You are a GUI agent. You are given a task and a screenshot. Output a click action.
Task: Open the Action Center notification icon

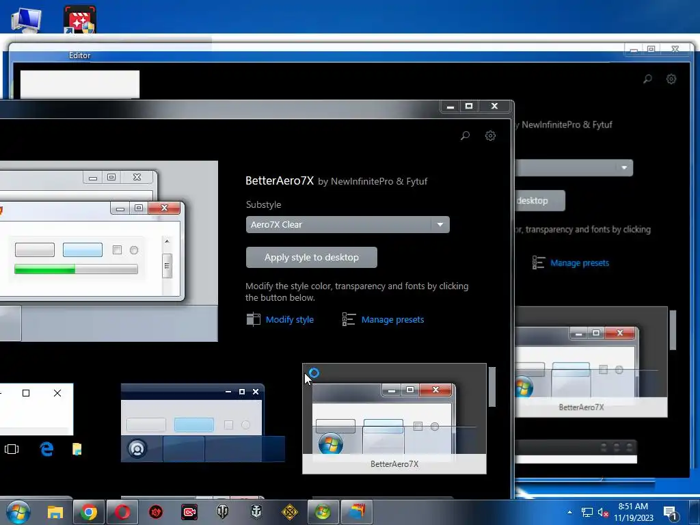coord(670,513)
